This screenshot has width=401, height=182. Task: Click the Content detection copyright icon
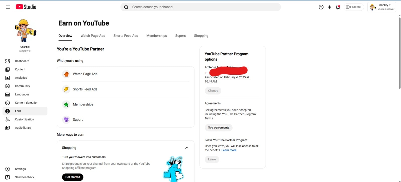click(8, 103)
